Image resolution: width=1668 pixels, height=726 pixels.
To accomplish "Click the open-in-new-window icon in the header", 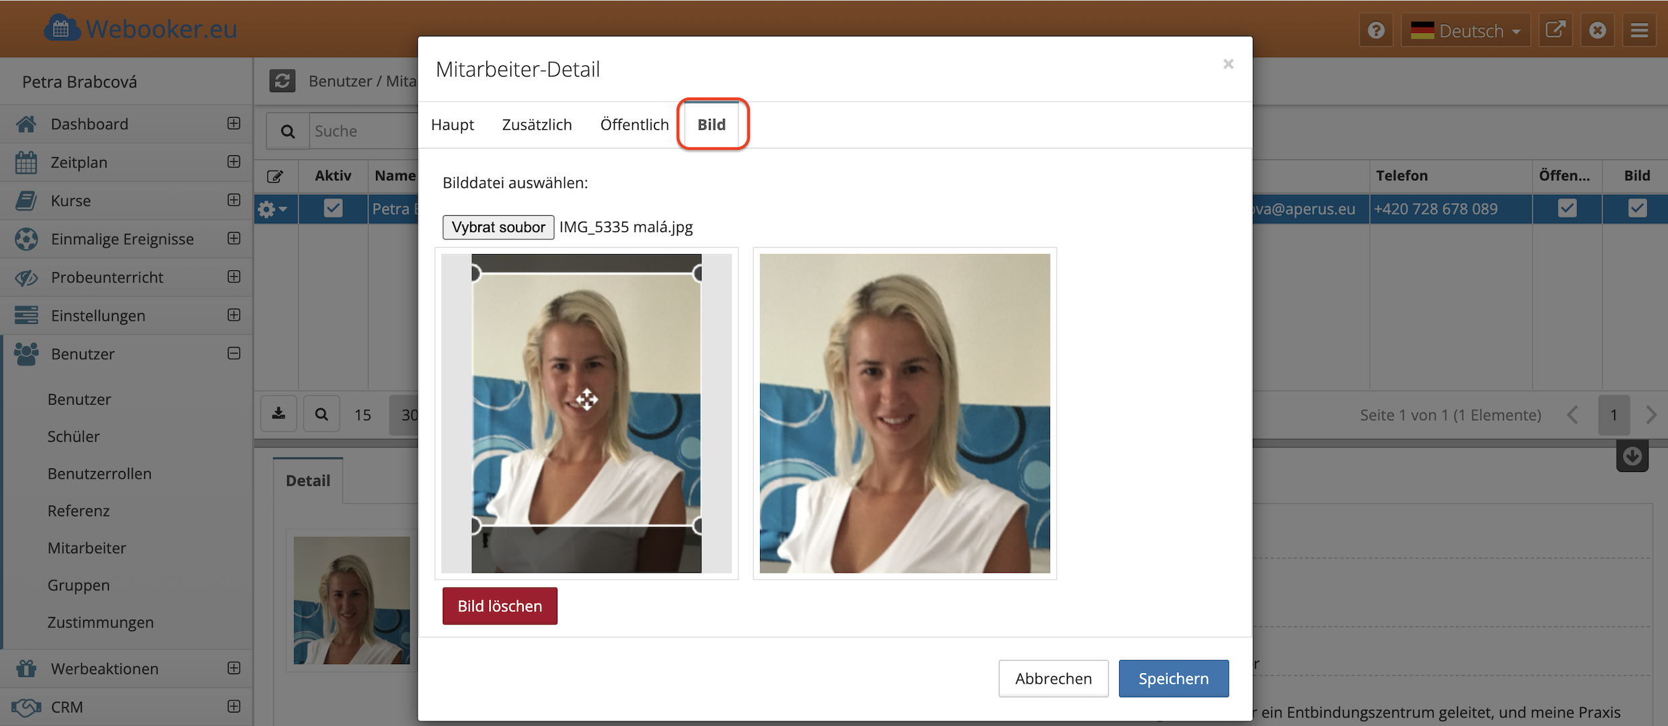I will 1555,30.
